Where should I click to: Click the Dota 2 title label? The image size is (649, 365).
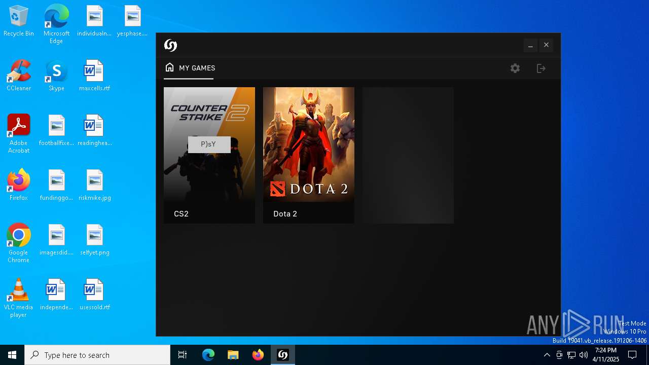285,214
